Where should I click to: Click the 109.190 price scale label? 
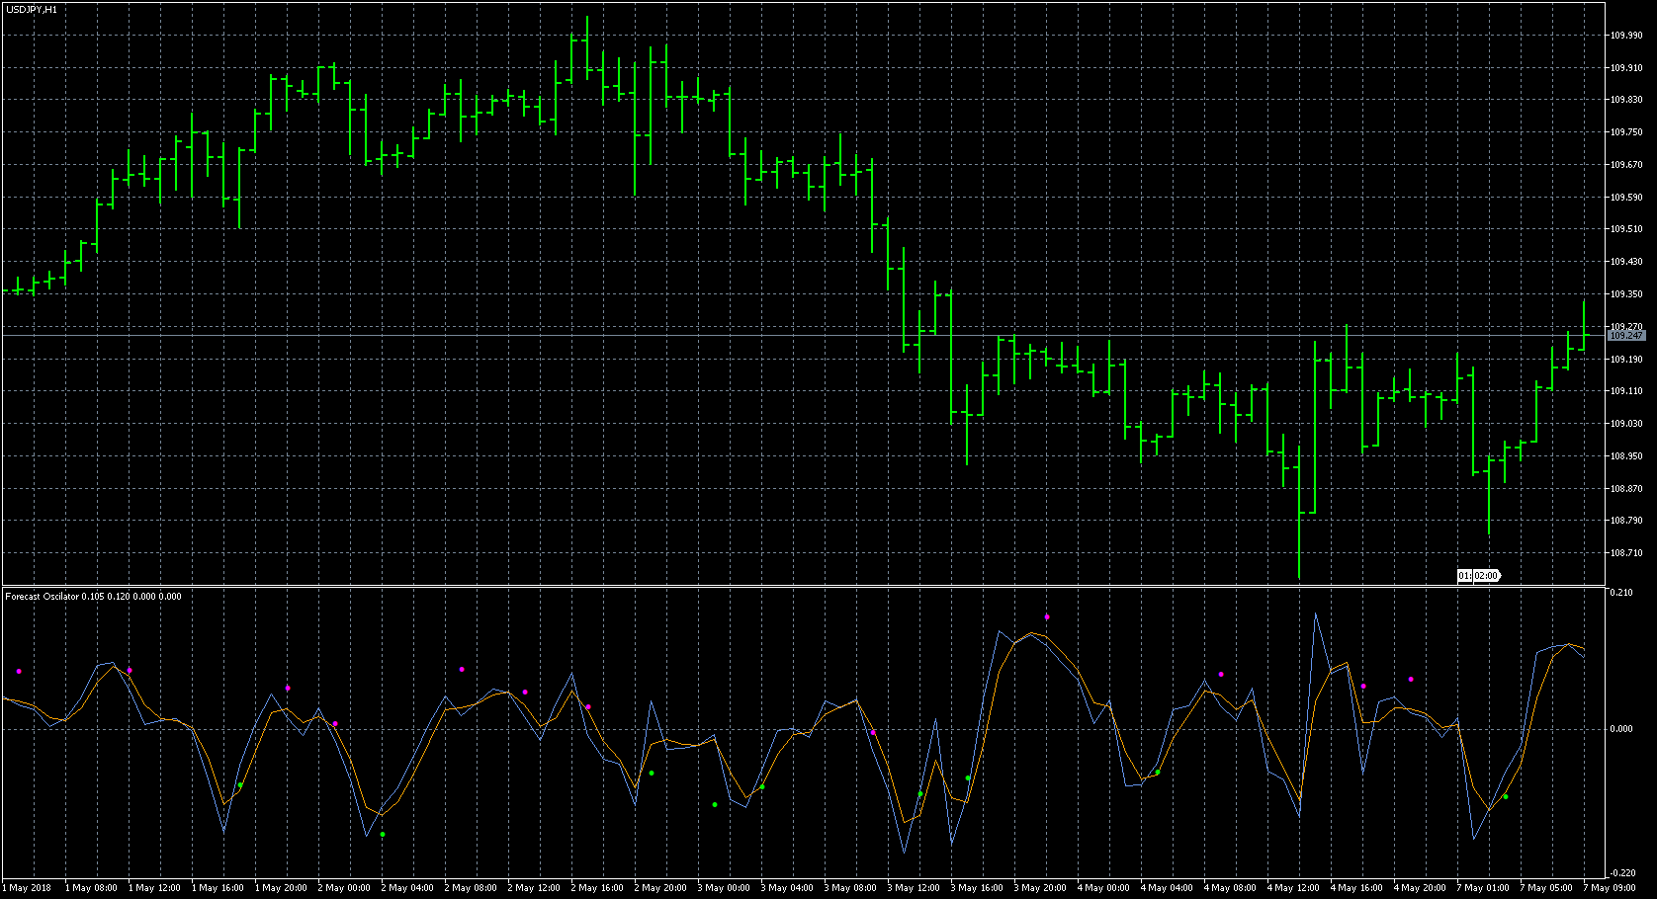pyautogui.click(x=1625, y=360)
